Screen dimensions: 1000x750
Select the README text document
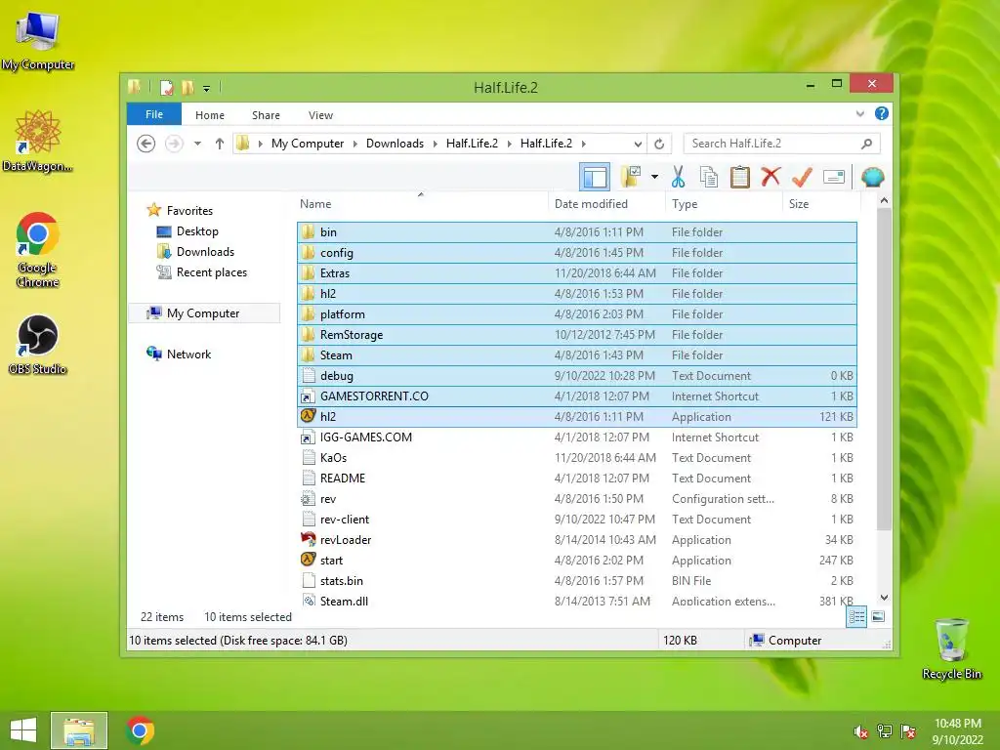pyautogui.click(x=576, y=479)
